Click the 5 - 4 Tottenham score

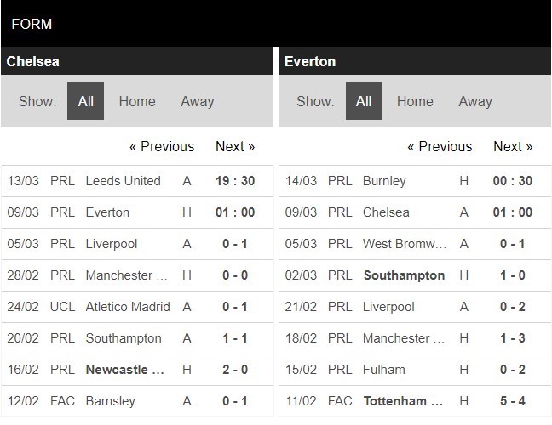point(513,401)
